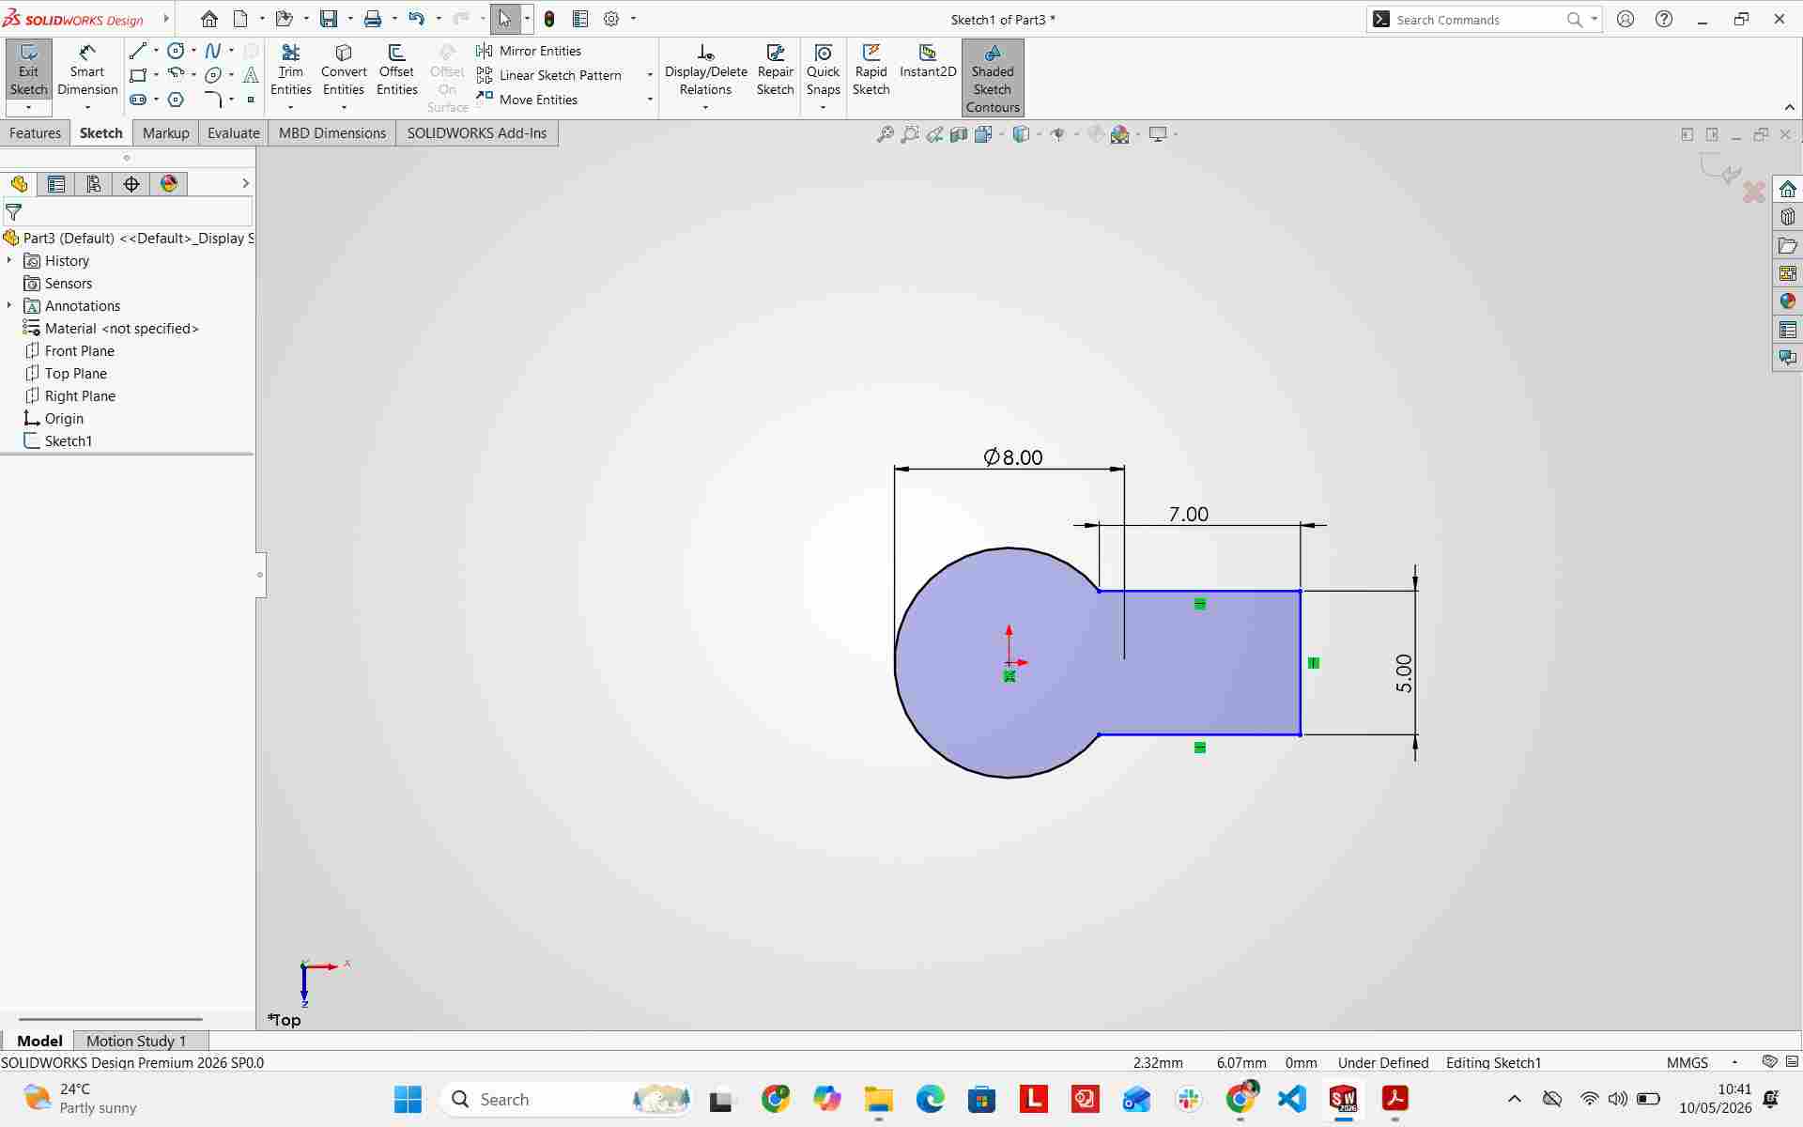Select the sketch Text tool
Viewport: 1803px width, 1127px height.
251,75
